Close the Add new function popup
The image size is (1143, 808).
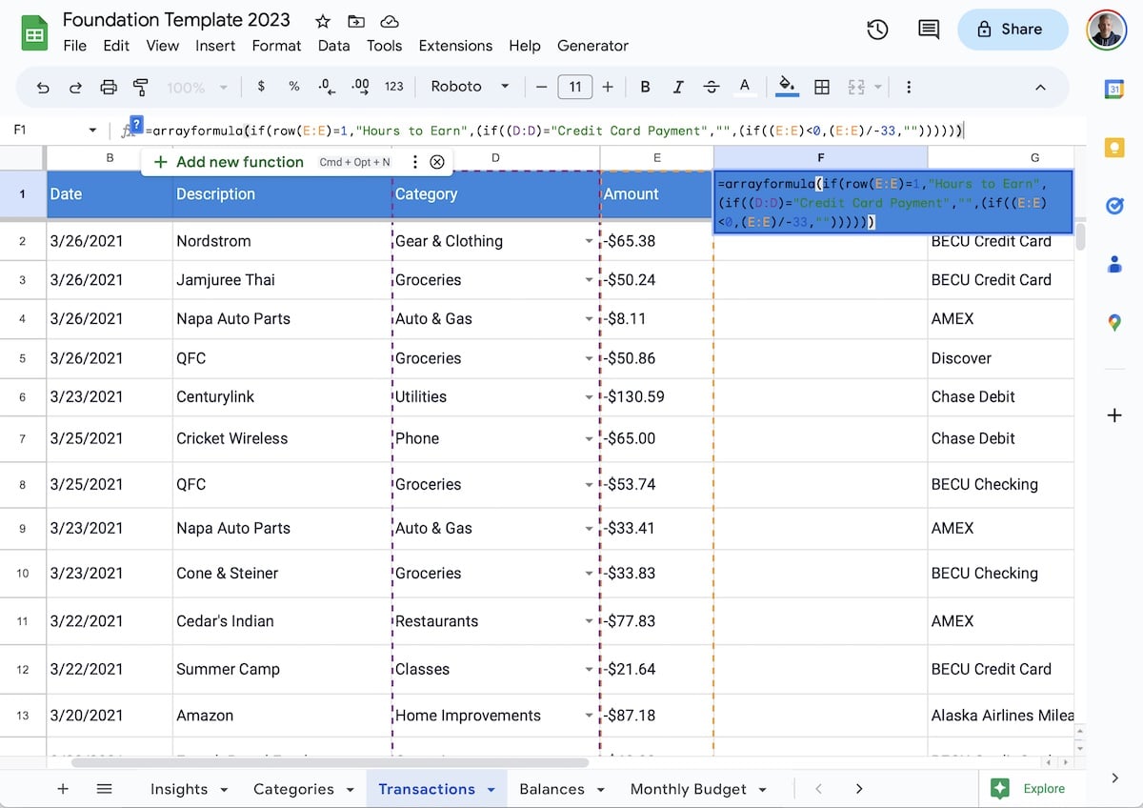[x=437, y=162]
